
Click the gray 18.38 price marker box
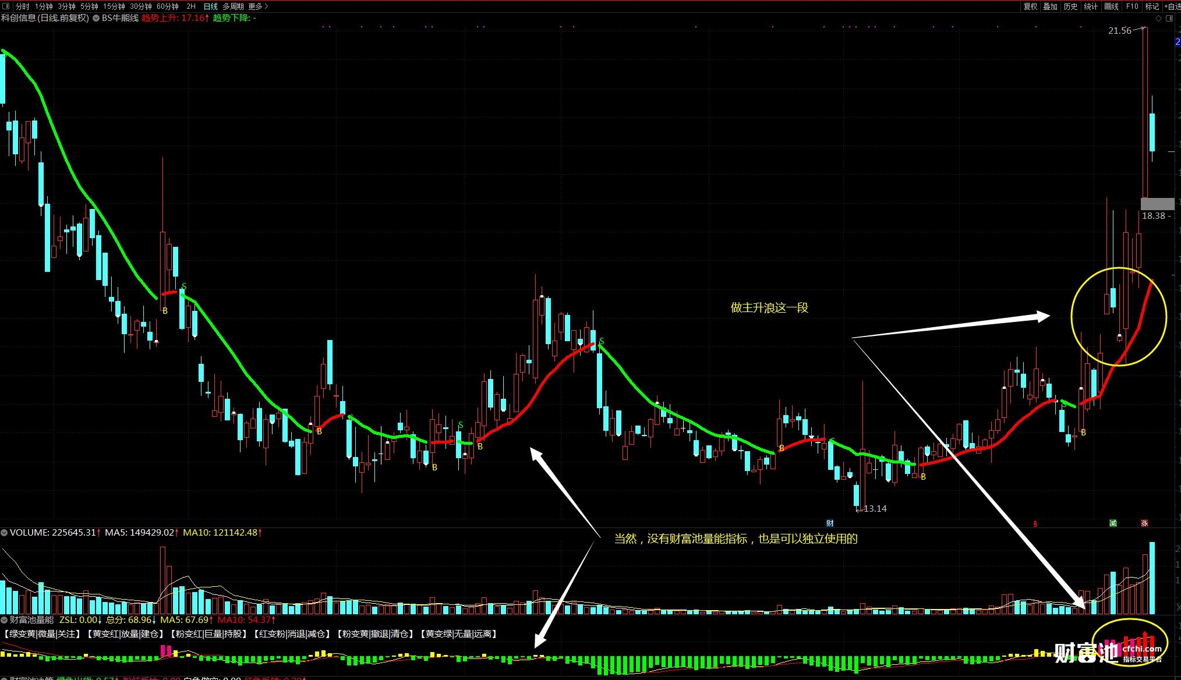pyautogui.click(x=1157, y=204)
